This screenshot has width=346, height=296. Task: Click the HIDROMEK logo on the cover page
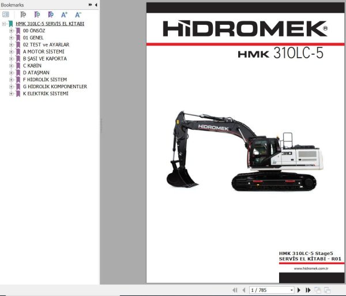pyautogui.click(x=245, y=28)
